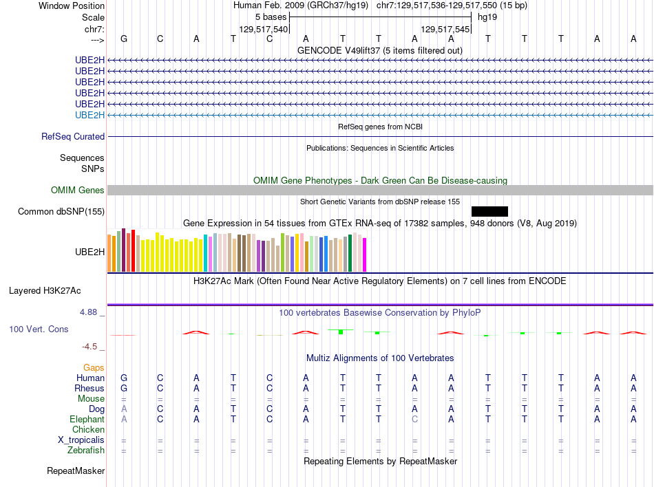Select the Dog alignment row label
This screenshot has height=487, width=654.
96,409
